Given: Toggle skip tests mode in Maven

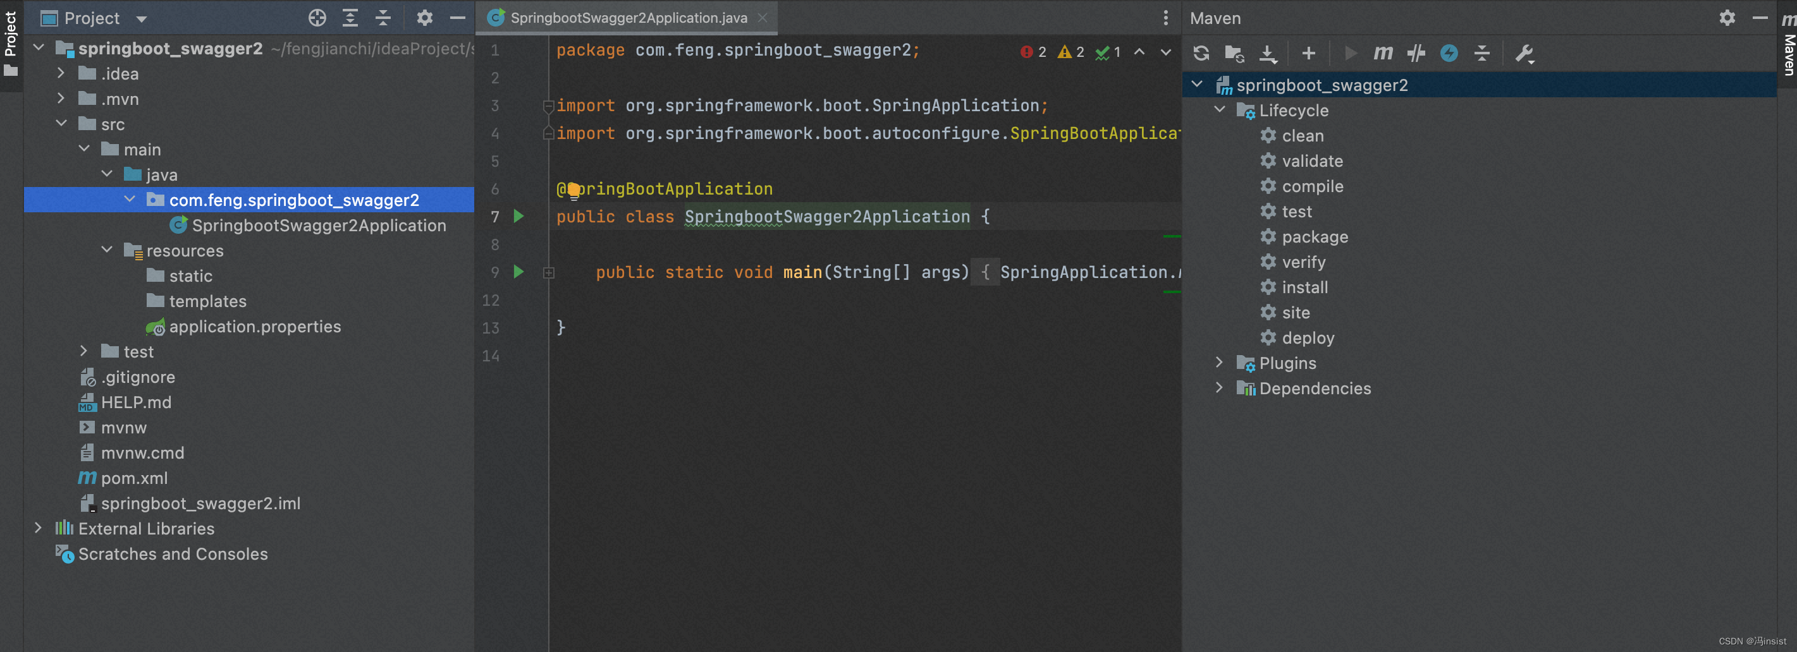Looking at the screenshot, I should pyautogui.click(x=1416, y=53).
